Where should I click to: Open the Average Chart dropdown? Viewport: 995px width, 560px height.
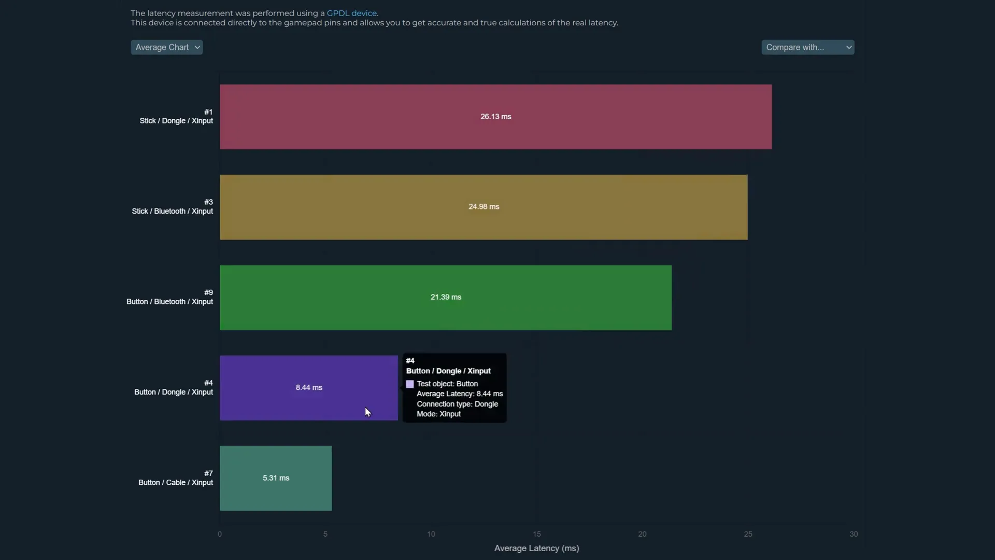[166, 47]
